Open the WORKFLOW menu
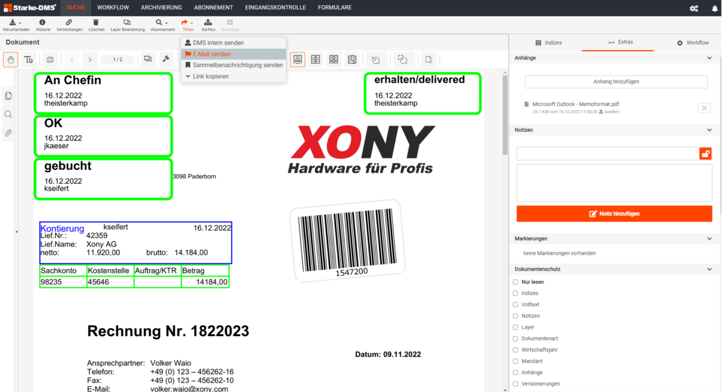The height and width of the screenshot is (392, 724). pos(112,8)
